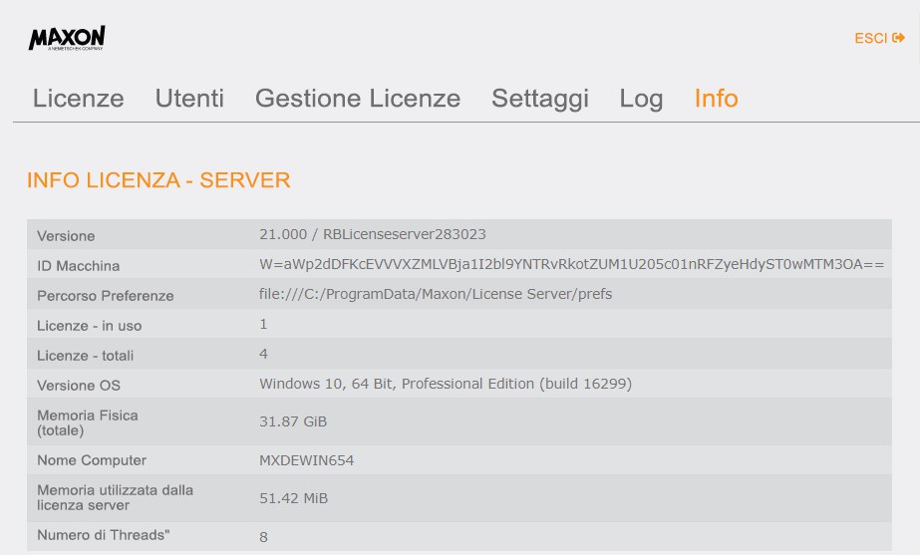Open the Log tab
920x555 pixels.
point(641,98)
